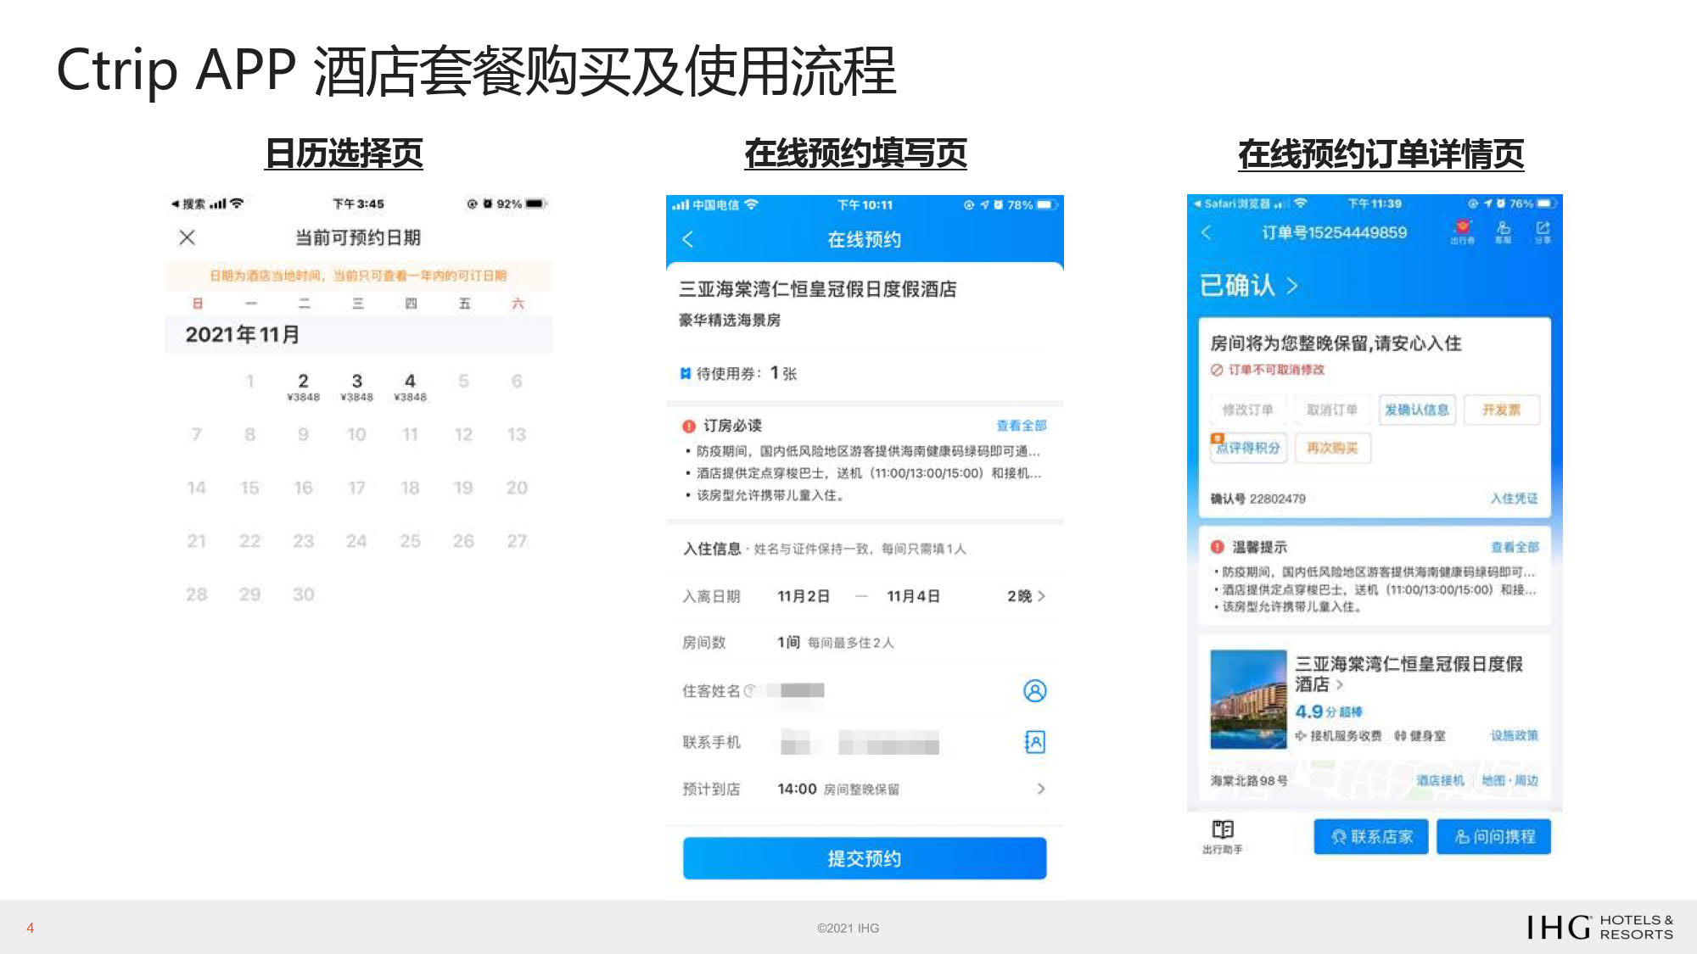The width and height of the screenshot is (1697, 954).
Task: Click the 再次购买 button
Action: [1331, 448]
